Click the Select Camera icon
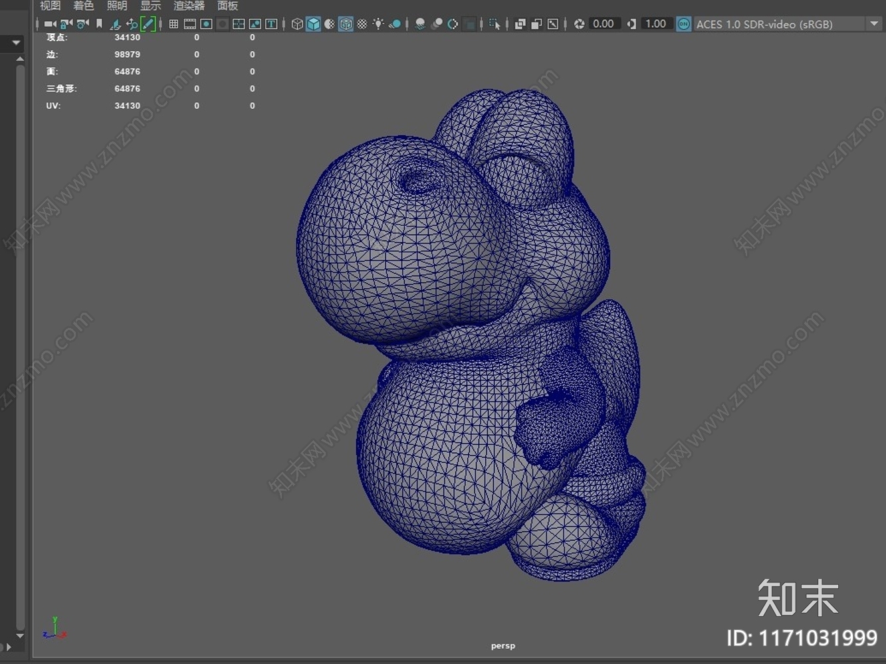The height and width of the screenshot is (664, 886). (x=51, y=24)
